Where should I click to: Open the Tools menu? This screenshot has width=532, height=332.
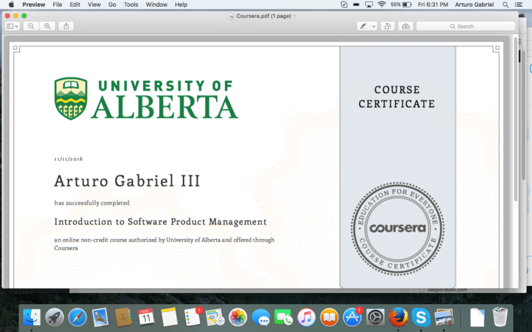130,5
